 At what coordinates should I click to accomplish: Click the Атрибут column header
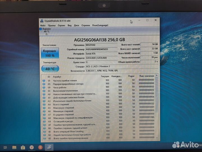pos(57,77)
